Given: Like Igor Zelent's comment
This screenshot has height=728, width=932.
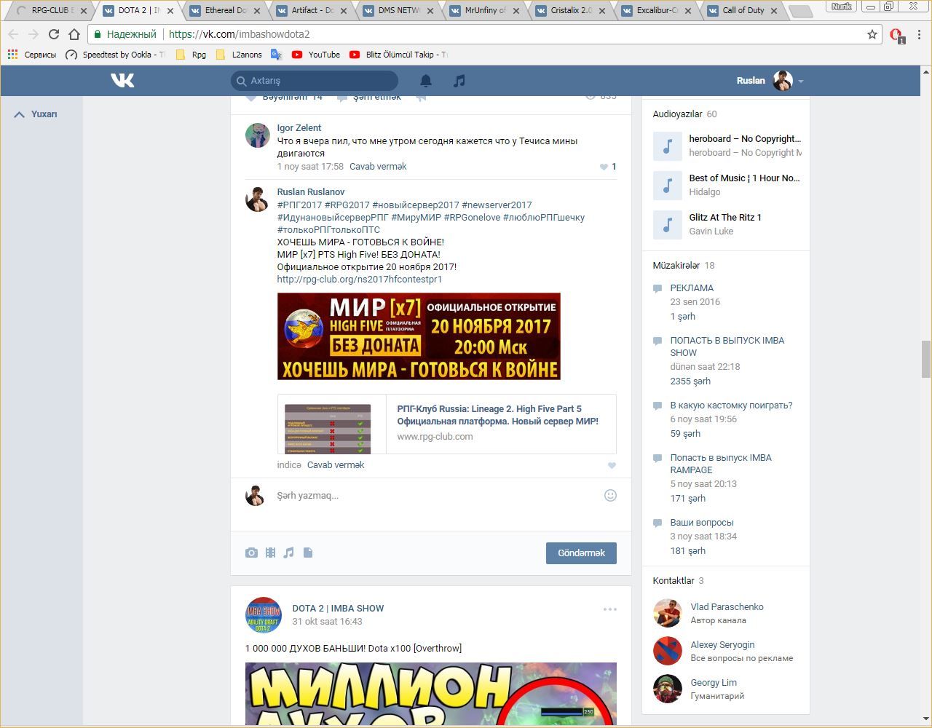Looking at the screenshot, I should [x=604, y=167].
